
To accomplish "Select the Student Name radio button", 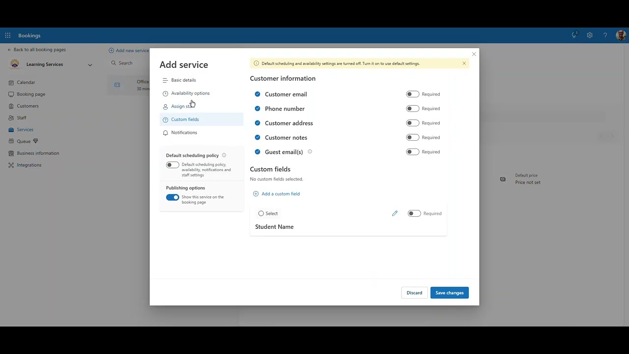I will pos(261,213).
